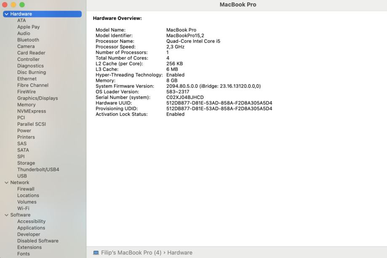Open Parallel SCSI entry
Screen dimensions: 387x258
tap(32, 124)
